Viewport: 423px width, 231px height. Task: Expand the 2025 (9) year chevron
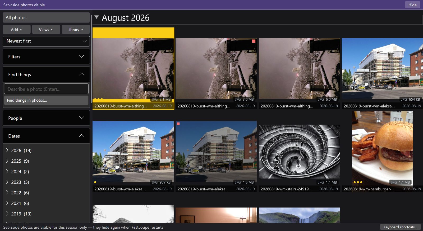click(x=7, y=161)
